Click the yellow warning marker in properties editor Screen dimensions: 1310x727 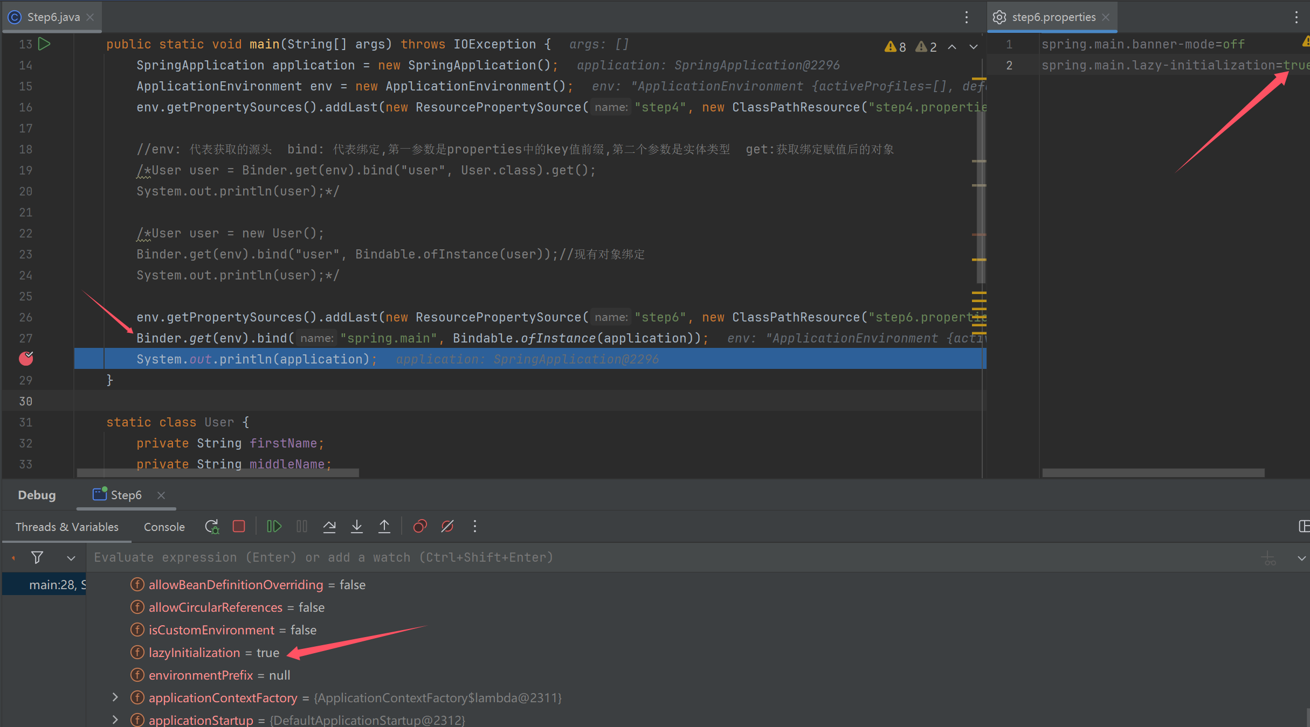pos(1307,41)
